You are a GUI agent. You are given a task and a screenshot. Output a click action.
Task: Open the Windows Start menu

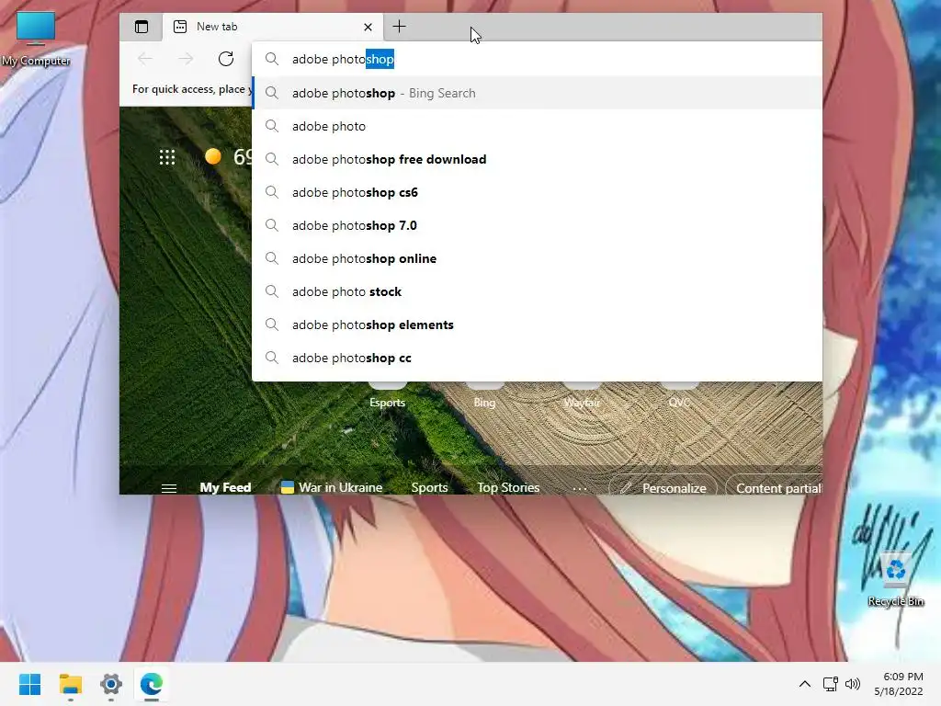coord(29,684)
